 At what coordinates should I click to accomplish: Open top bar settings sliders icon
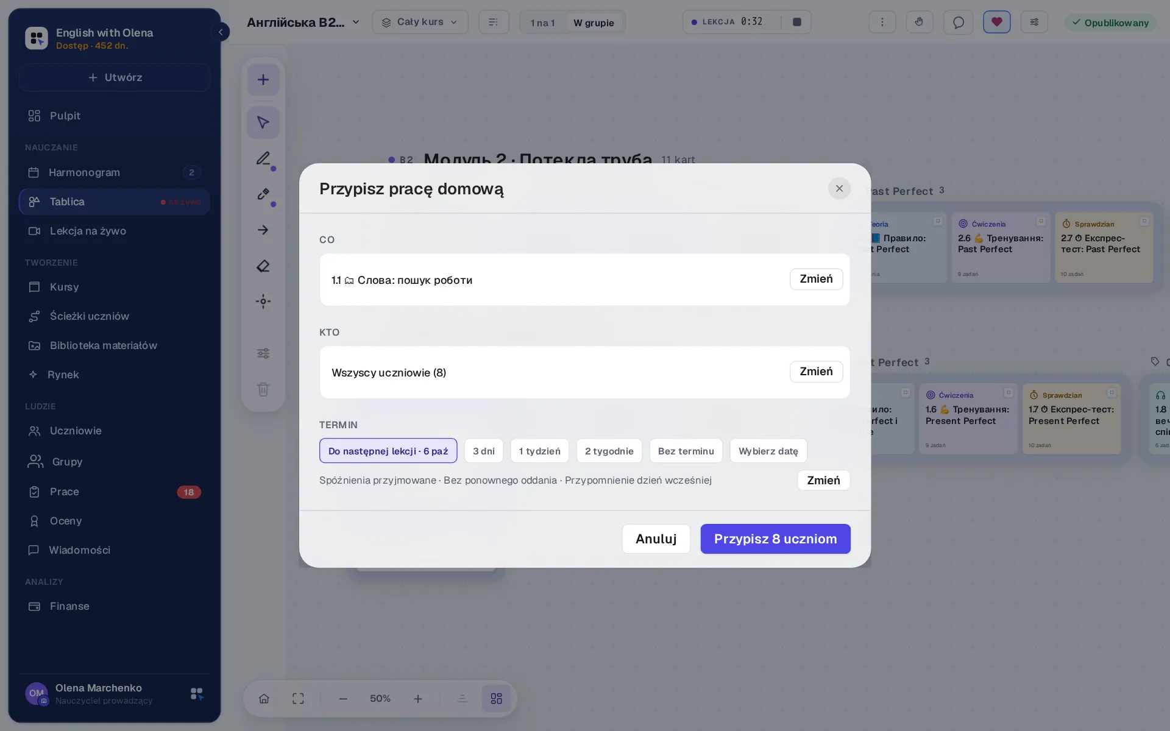tap(1034, 22)
